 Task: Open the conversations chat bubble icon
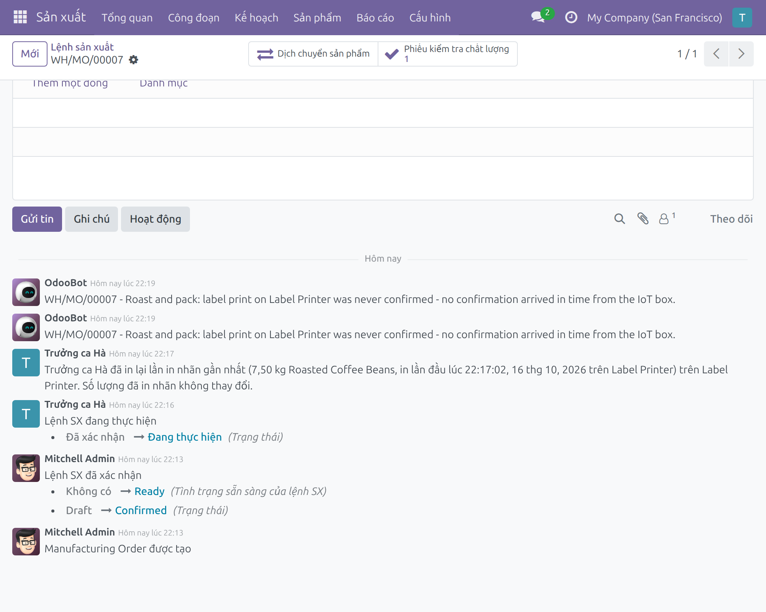(x=538, y=17)
